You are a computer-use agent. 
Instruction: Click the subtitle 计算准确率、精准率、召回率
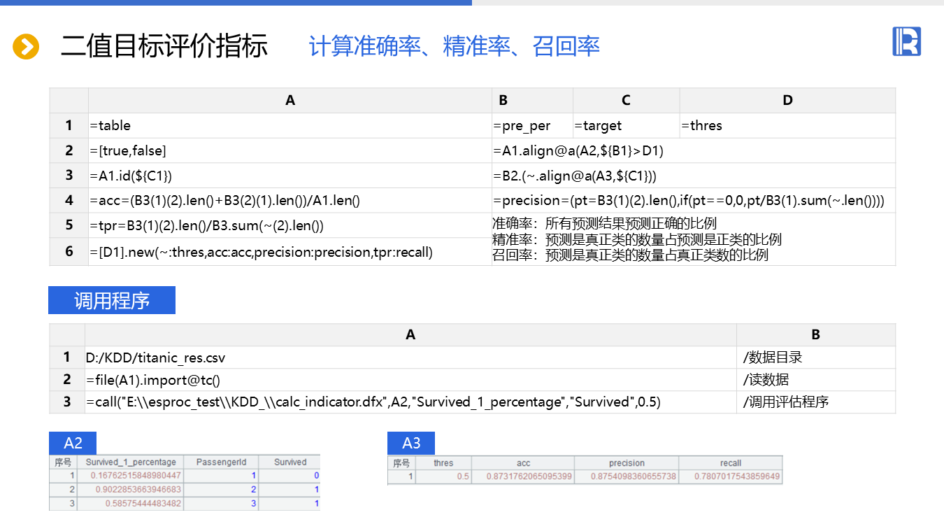454,47
